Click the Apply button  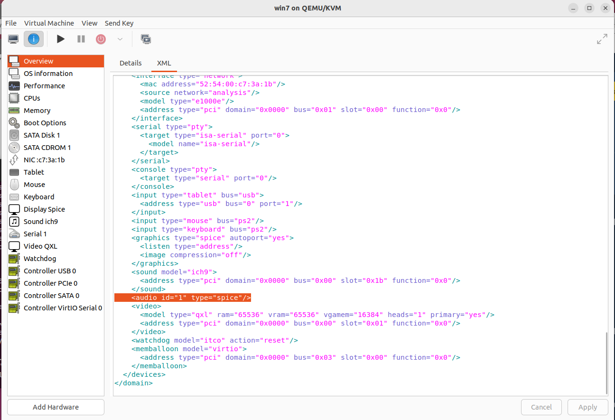(587, 407)
